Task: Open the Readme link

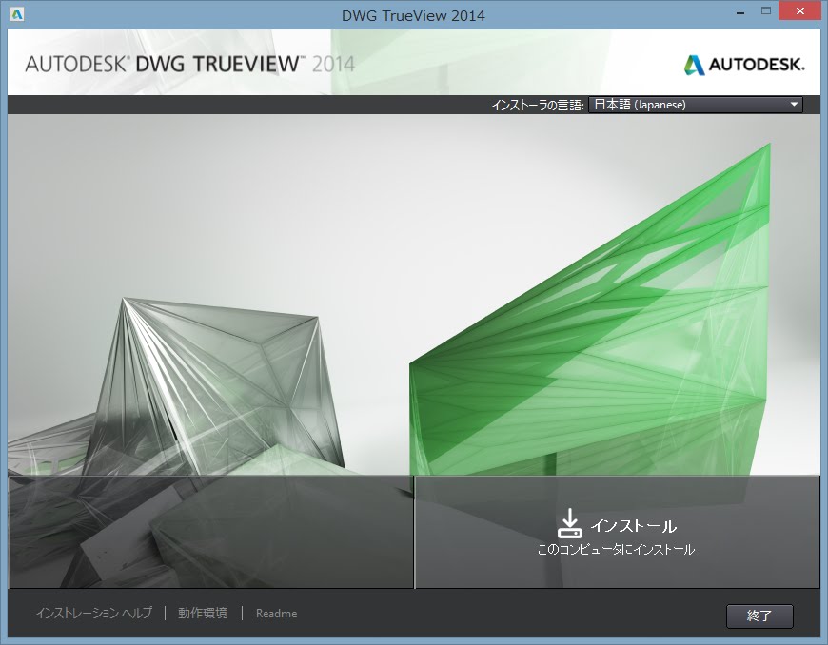Action: 276,614
